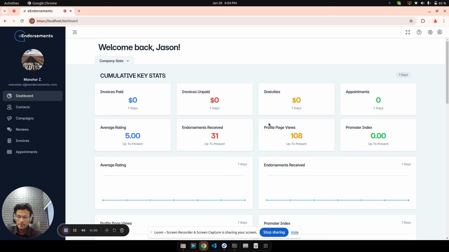
Task: Rewind the Loom recording
Action: tap(83, 230)
